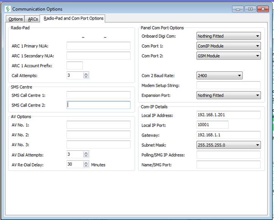Screen dimensions: 274x220
Task: Increase Call Attempts with the up arrow
Action: (86, 74)
